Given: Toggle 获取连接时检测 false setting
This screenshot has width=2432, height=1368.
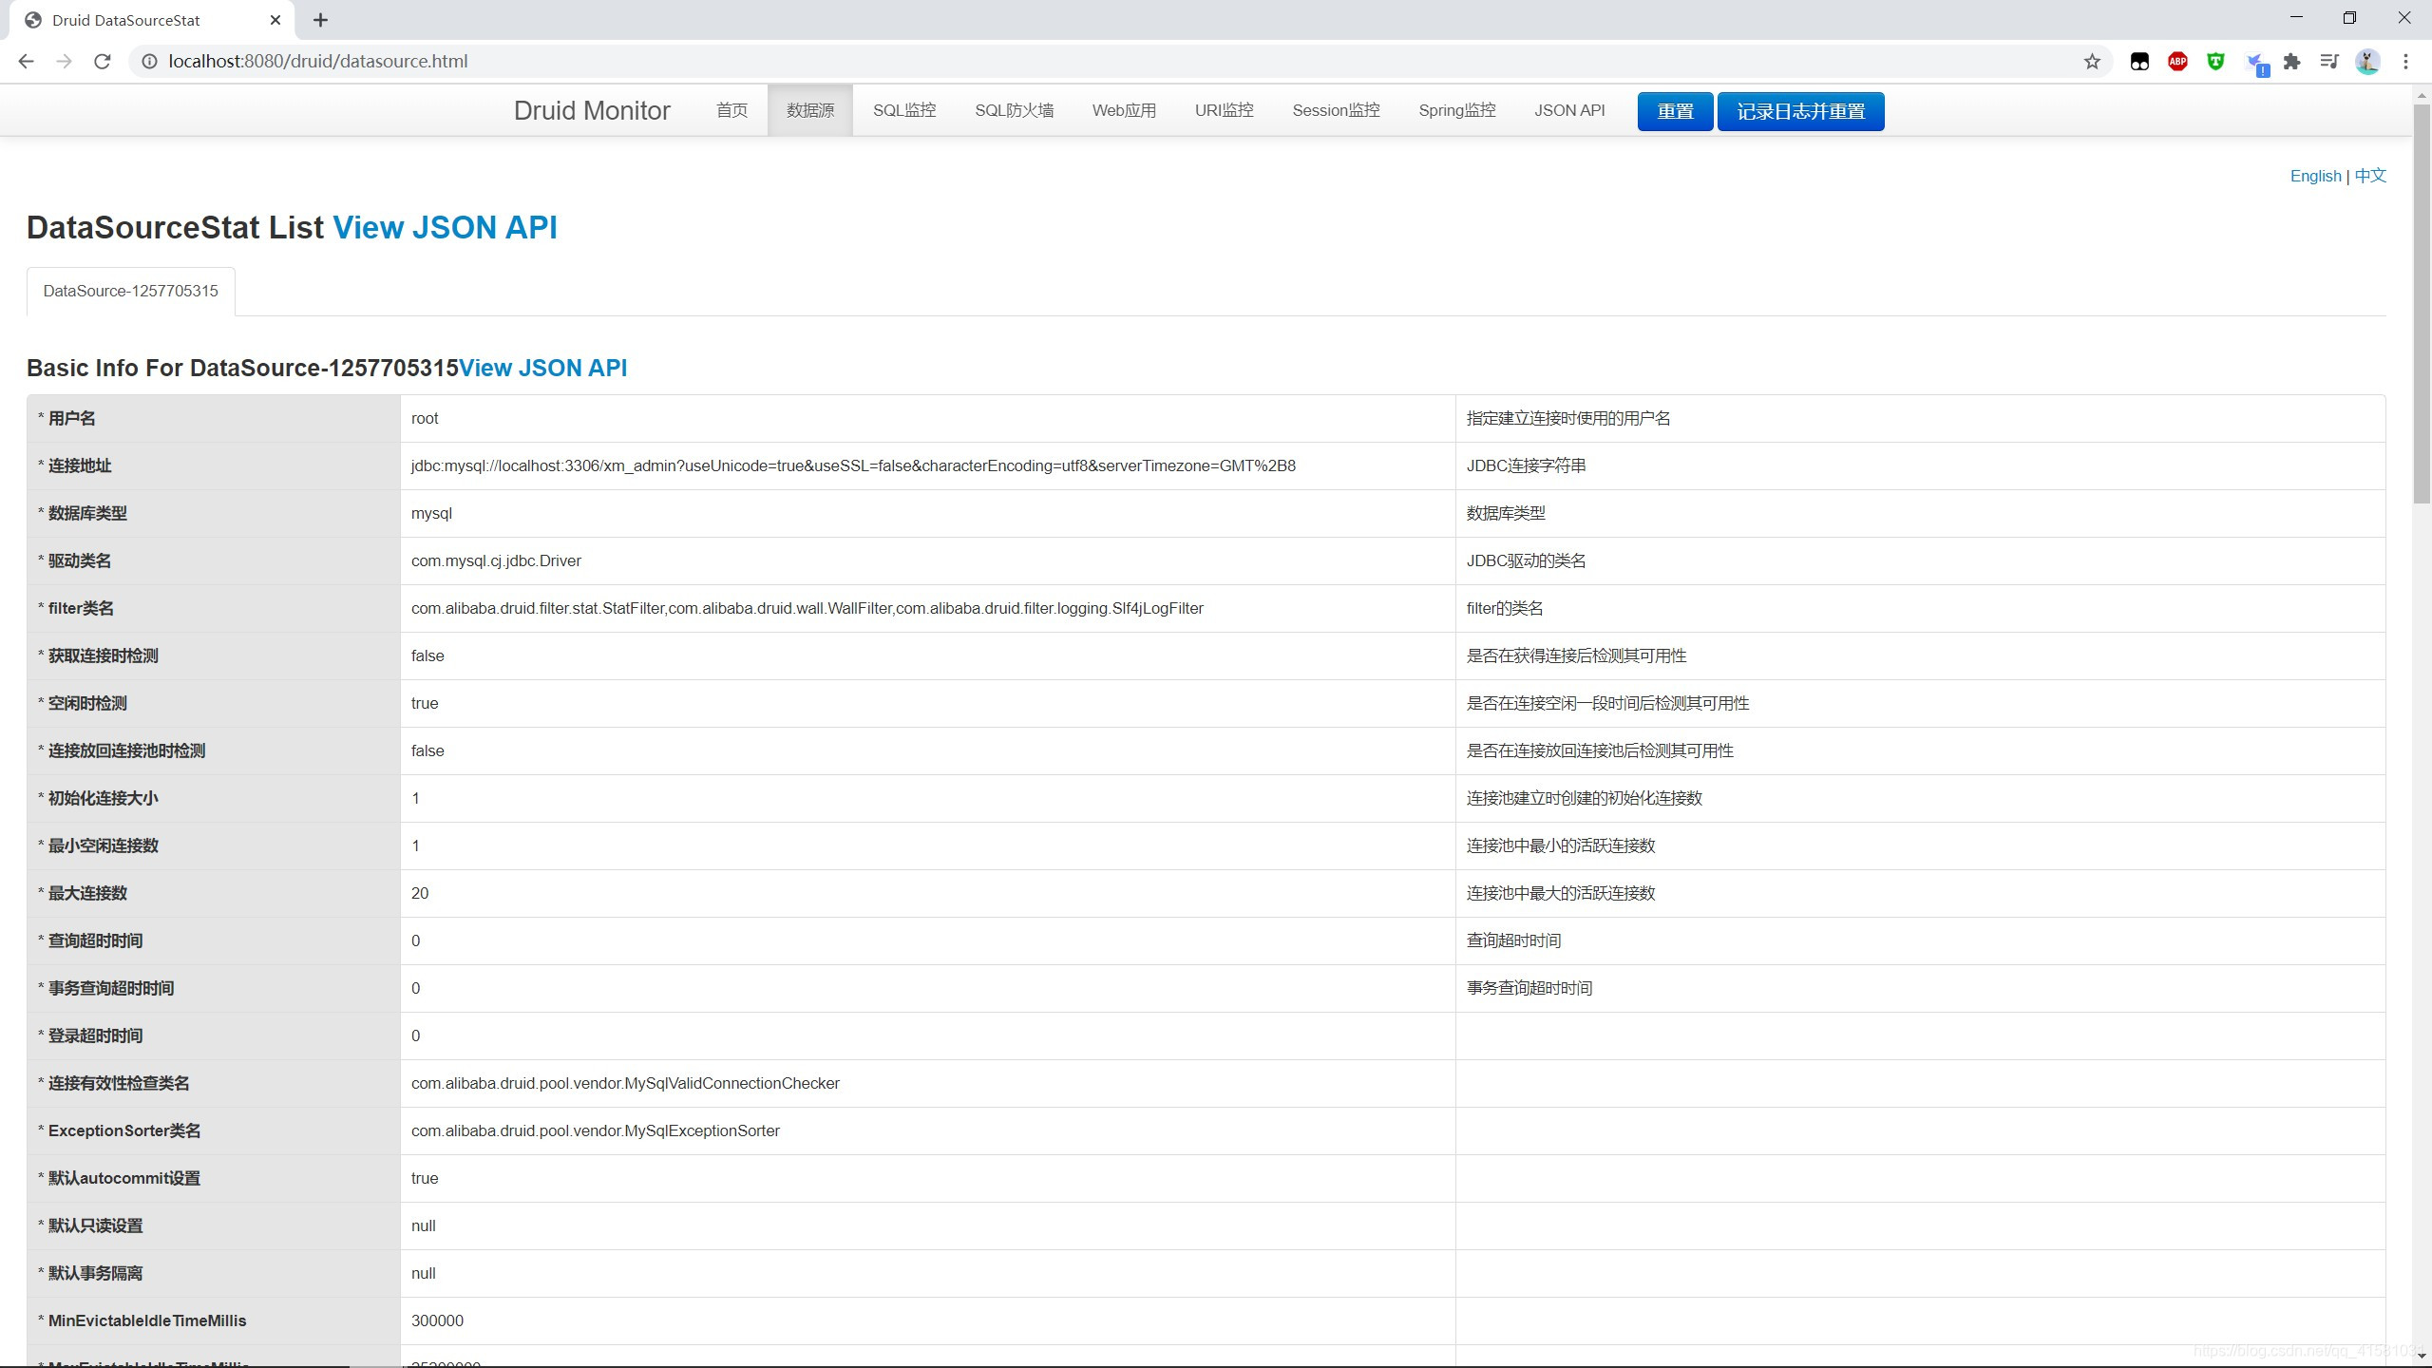Looking at the screenshot, I should coord(426,655).
